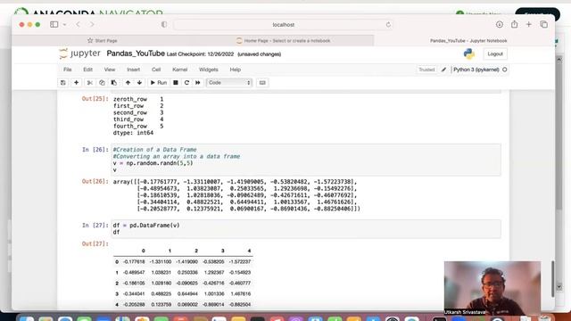Show tab overview icon
571x321 pixels.
(543, 24)
